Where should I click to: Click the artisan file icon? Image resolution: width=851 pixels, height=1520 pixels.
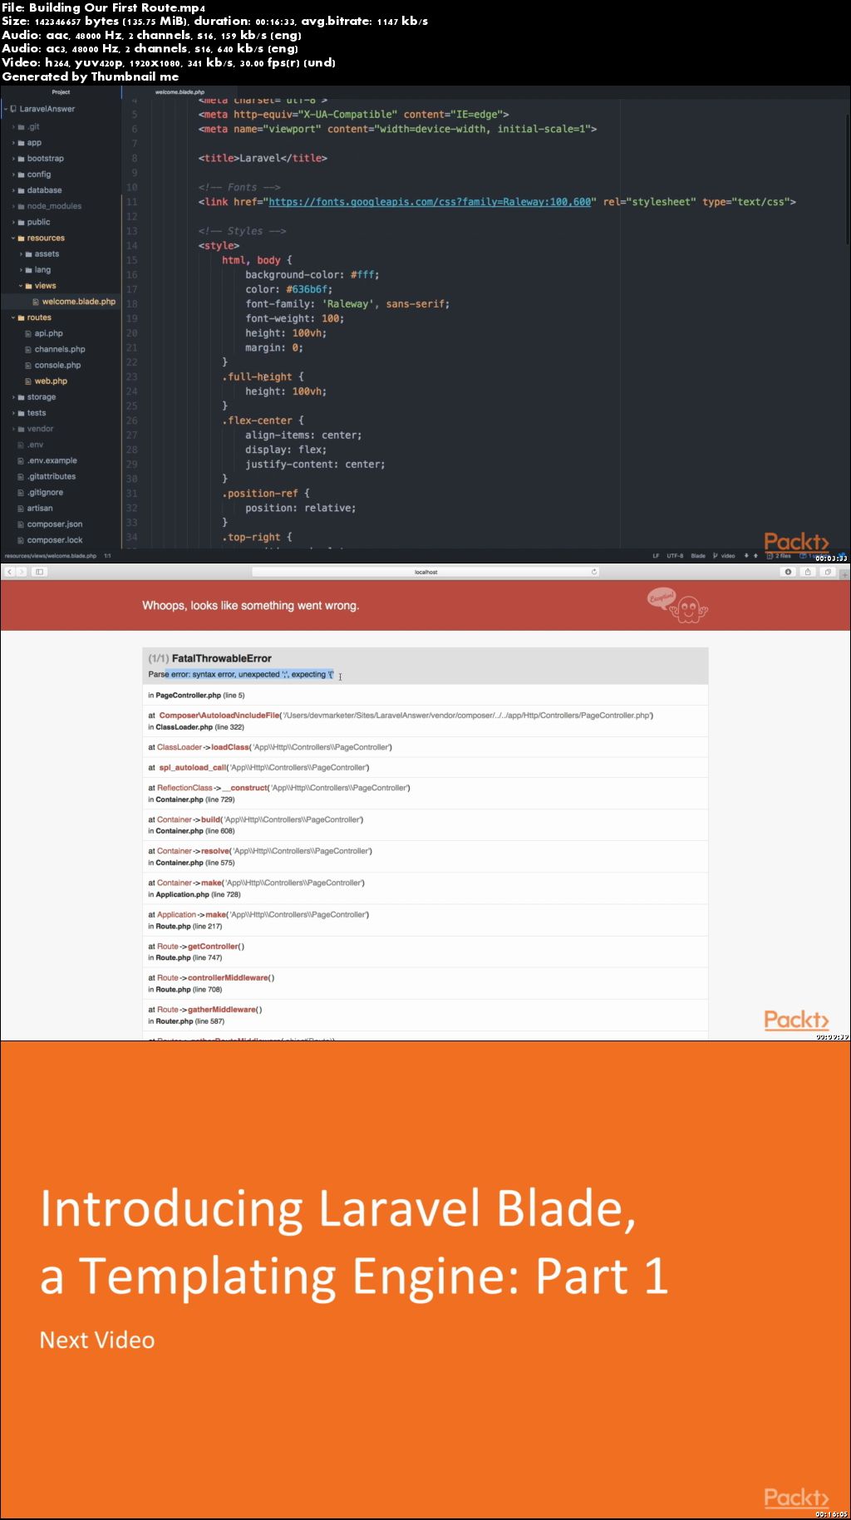click(x=21, y=509)
